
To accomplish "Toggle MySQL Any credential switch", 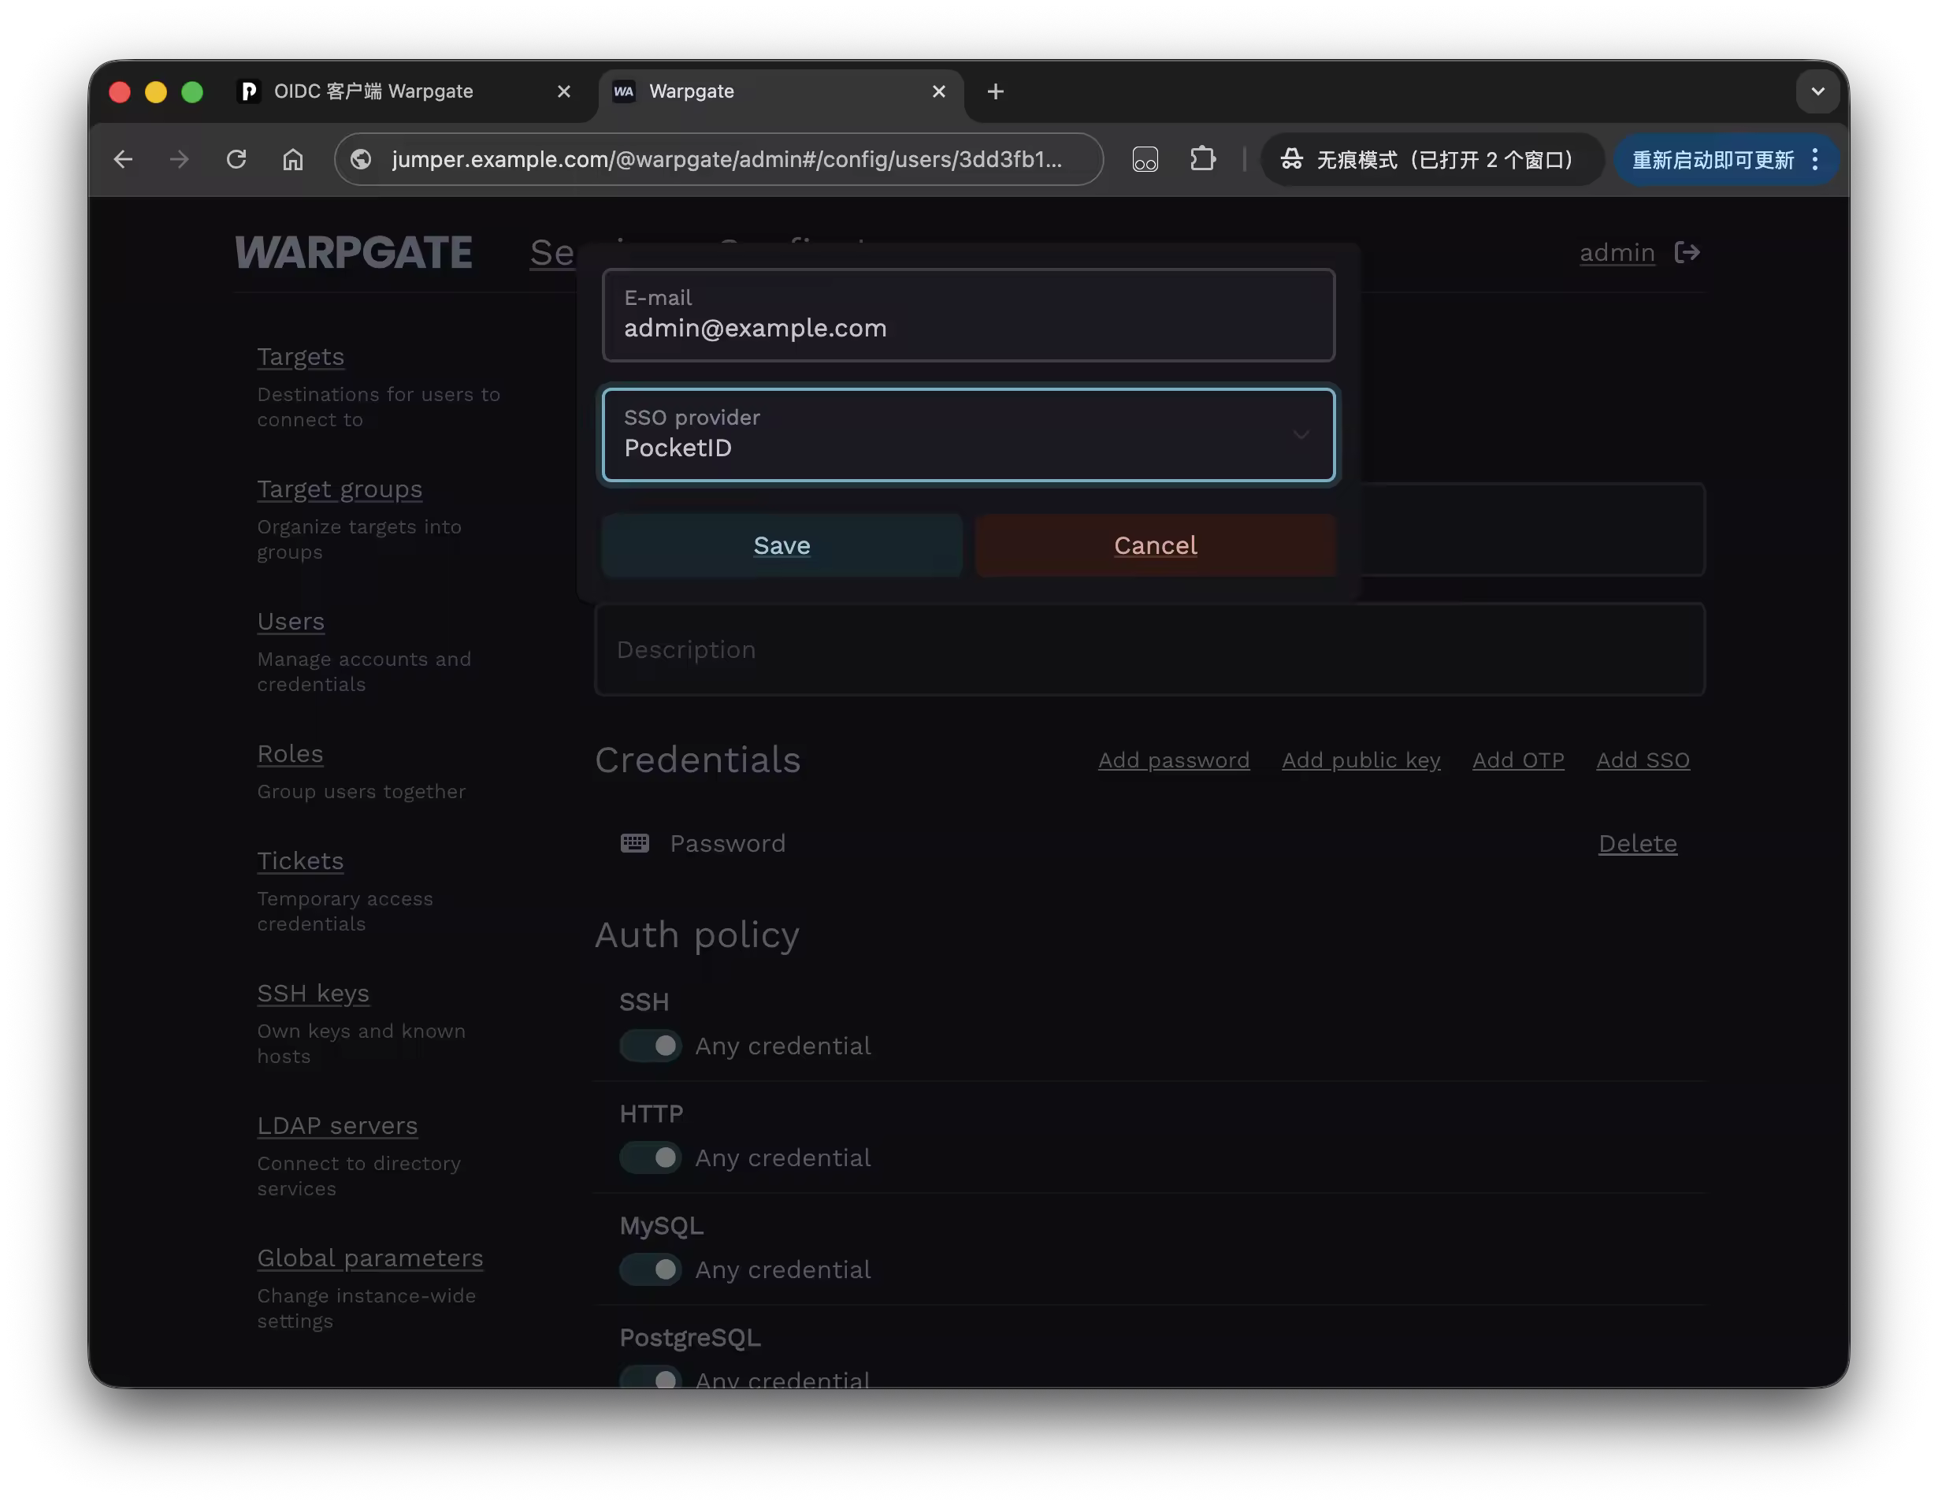I will pos(651,1270).
